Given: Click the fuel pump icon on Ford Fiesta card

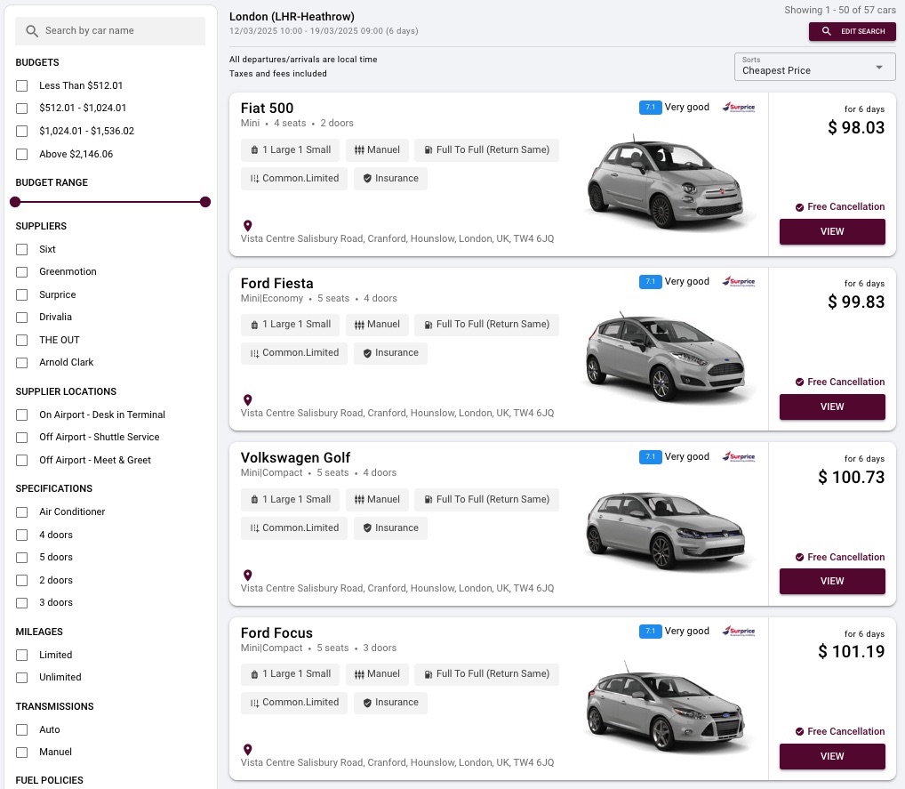Looking at the screenshot, I should (x=428, y=325).
